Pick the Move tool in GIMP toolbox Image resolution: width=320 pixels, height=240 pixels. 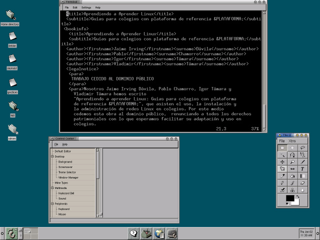tap(283, 162)
